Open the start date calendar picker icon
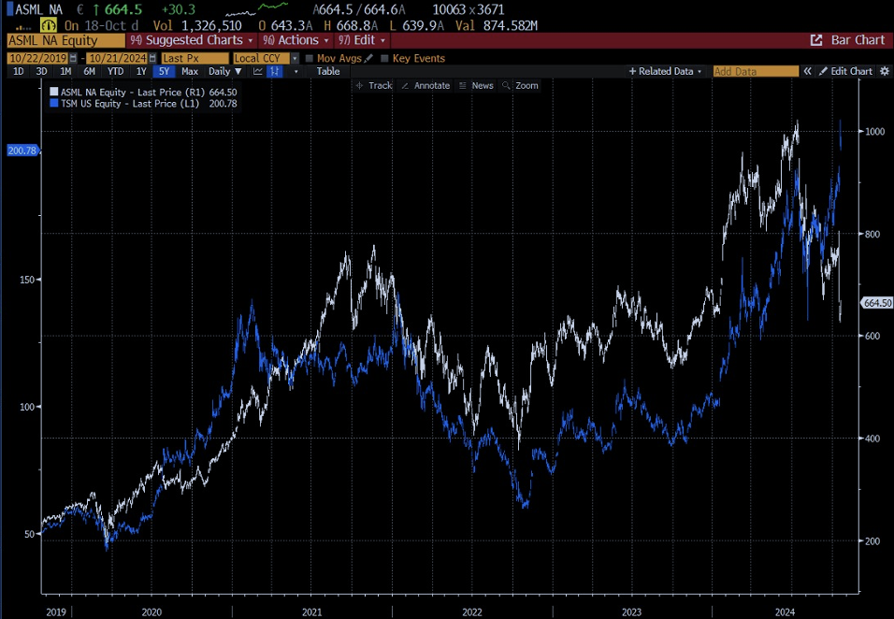The height and width of the screenshot is (619, 894). tap(73, 58)
